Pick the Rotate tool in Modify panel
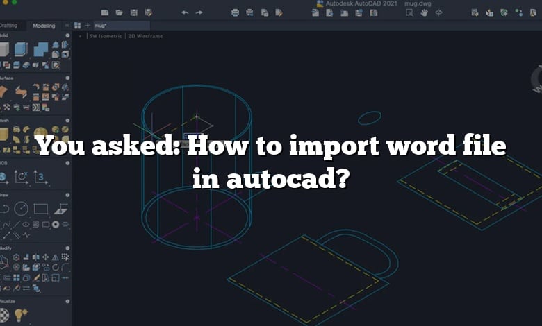The height and width of the screenshot is (326, 542). coord(56,267)
